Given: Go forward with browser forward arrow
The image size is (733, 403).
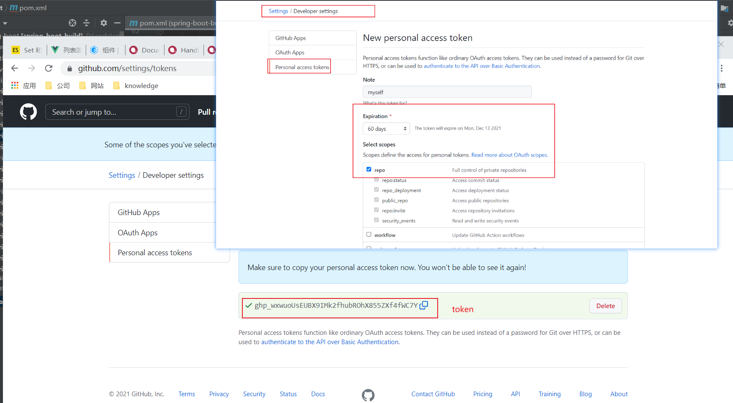Looking at the screenshot, I should pos(31,68).
